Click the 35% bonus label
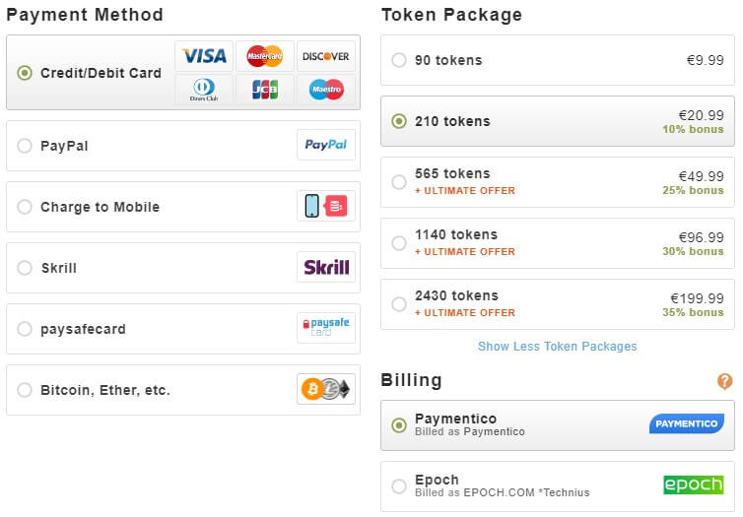 [694, 312]
